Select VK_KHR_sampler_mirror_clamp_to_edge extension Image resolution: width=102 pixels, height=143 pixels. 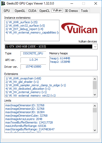[36, 85]
